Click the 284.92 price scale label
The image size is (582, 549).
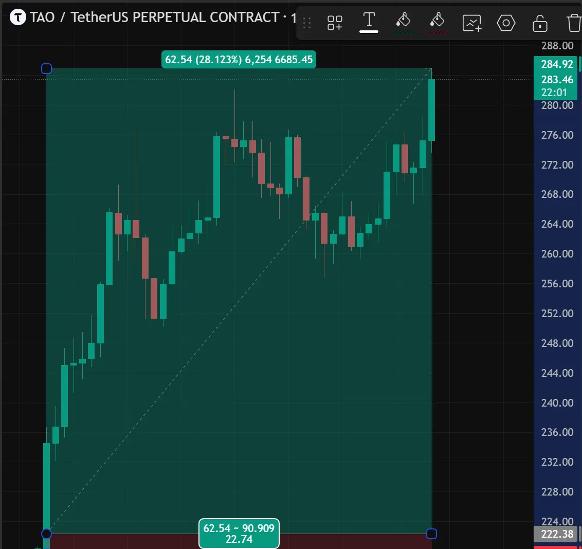557,64
